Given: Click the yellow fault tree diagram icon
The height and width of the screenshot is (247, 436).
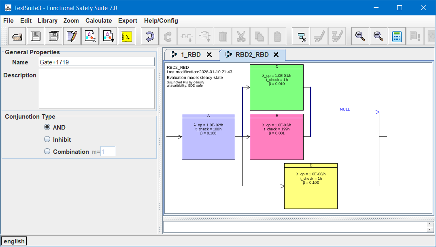Looking at the screenshot, I should 127,36.
